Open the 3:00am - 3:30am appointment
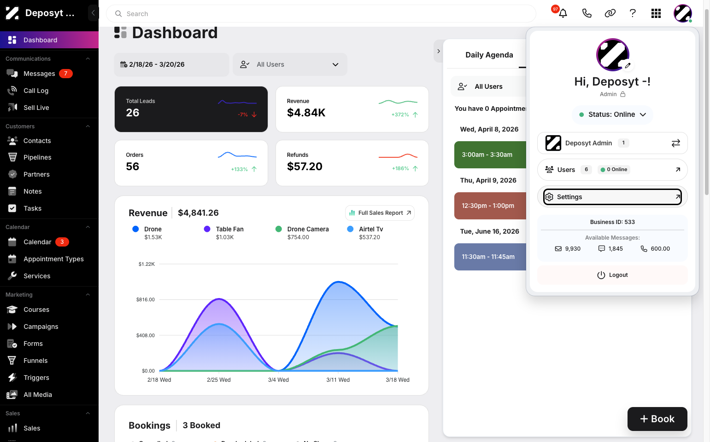 (490, 155)
